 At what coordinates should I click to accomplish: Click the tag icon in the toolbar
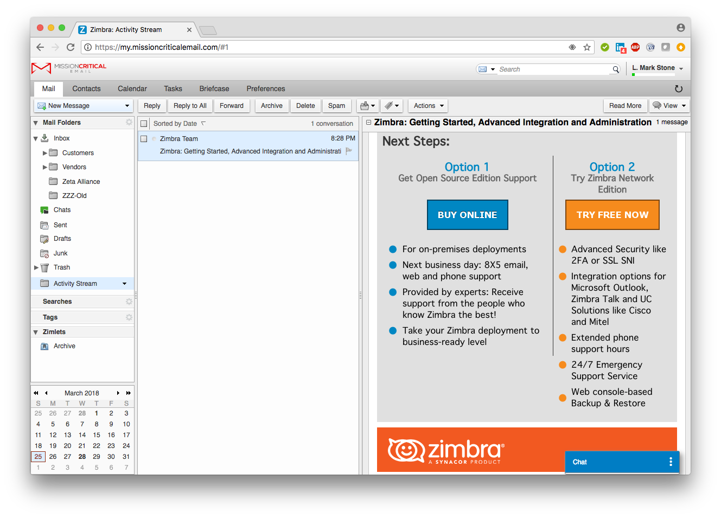388,106
